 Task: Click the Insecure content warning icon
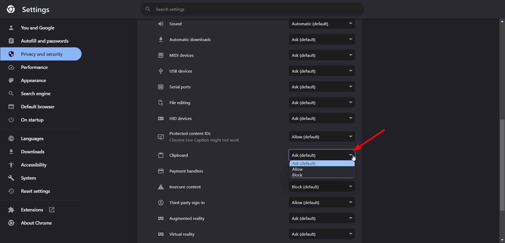[x=161, y=187]
